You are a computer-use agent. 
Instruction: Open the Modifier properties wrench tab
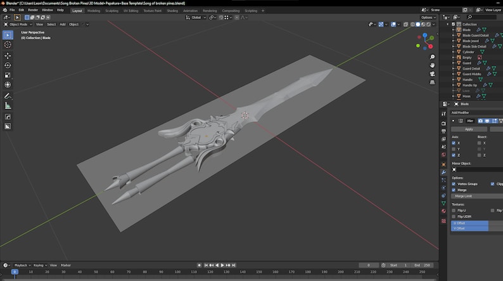pyautogui.click(x=443, y=173)
